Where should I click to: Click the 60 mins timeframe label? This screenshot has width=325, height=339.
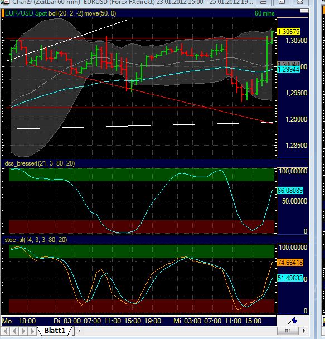(264, 13)
